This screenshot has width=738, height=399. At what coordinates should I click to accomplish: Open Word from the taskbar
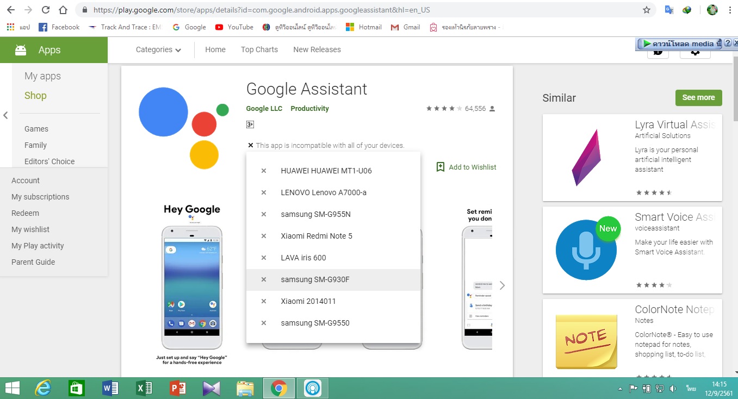click(x=110, y=388)
